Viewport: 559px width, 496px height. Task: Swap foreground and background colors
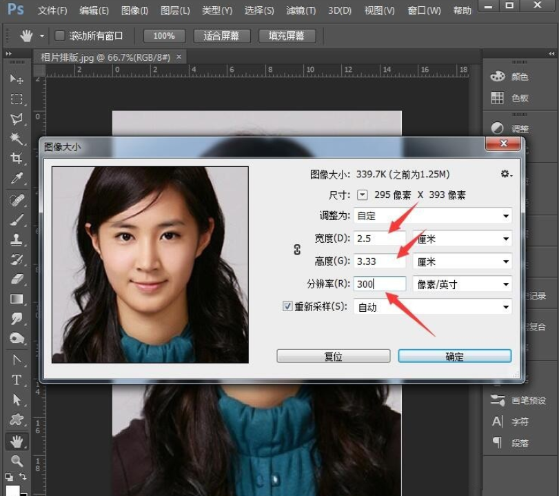pos(23,476)
